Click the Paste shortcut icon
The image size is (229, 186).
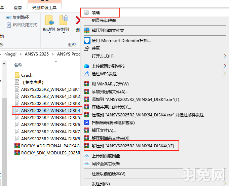pos(9,25)
